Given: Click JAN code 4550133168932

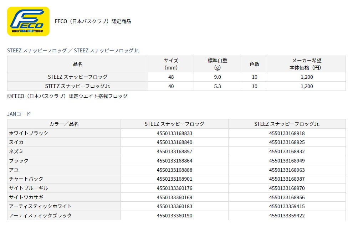Looking at the screenshot, I should pyautogui.click(x=287, y=151).
